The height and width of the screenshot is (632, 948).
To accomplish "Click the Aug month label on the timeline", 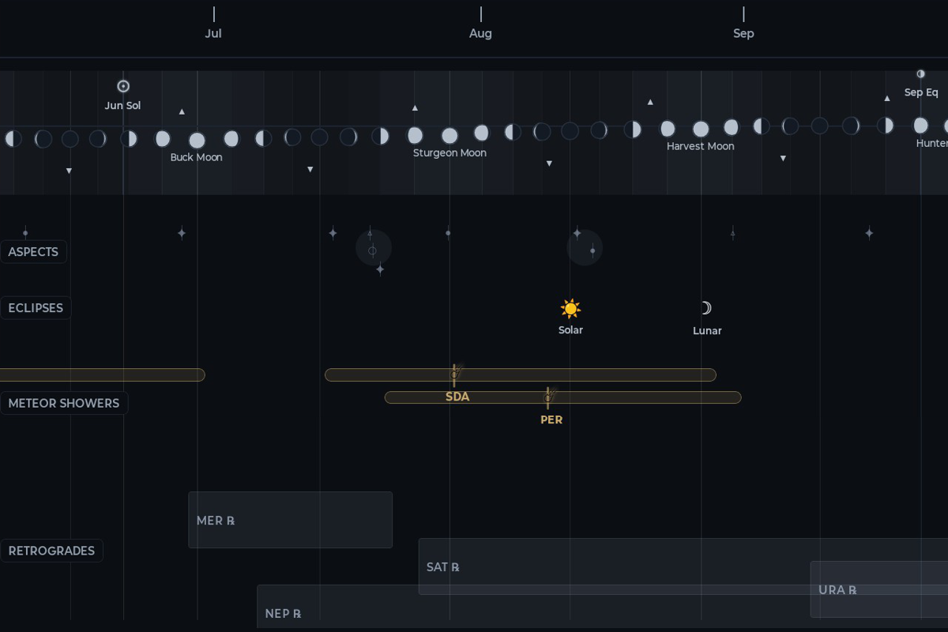I will 480,33.
